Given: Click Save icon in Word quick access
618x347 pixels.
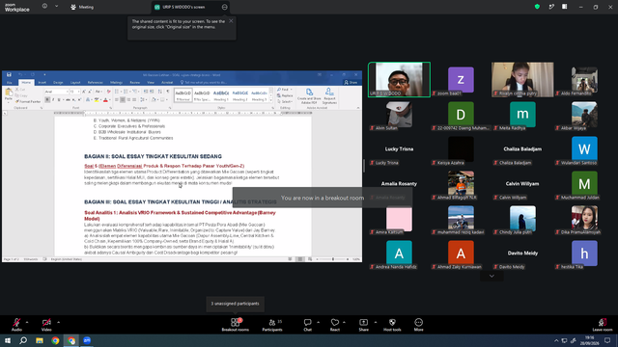Looking at the screenshot, I should point(9,74).
